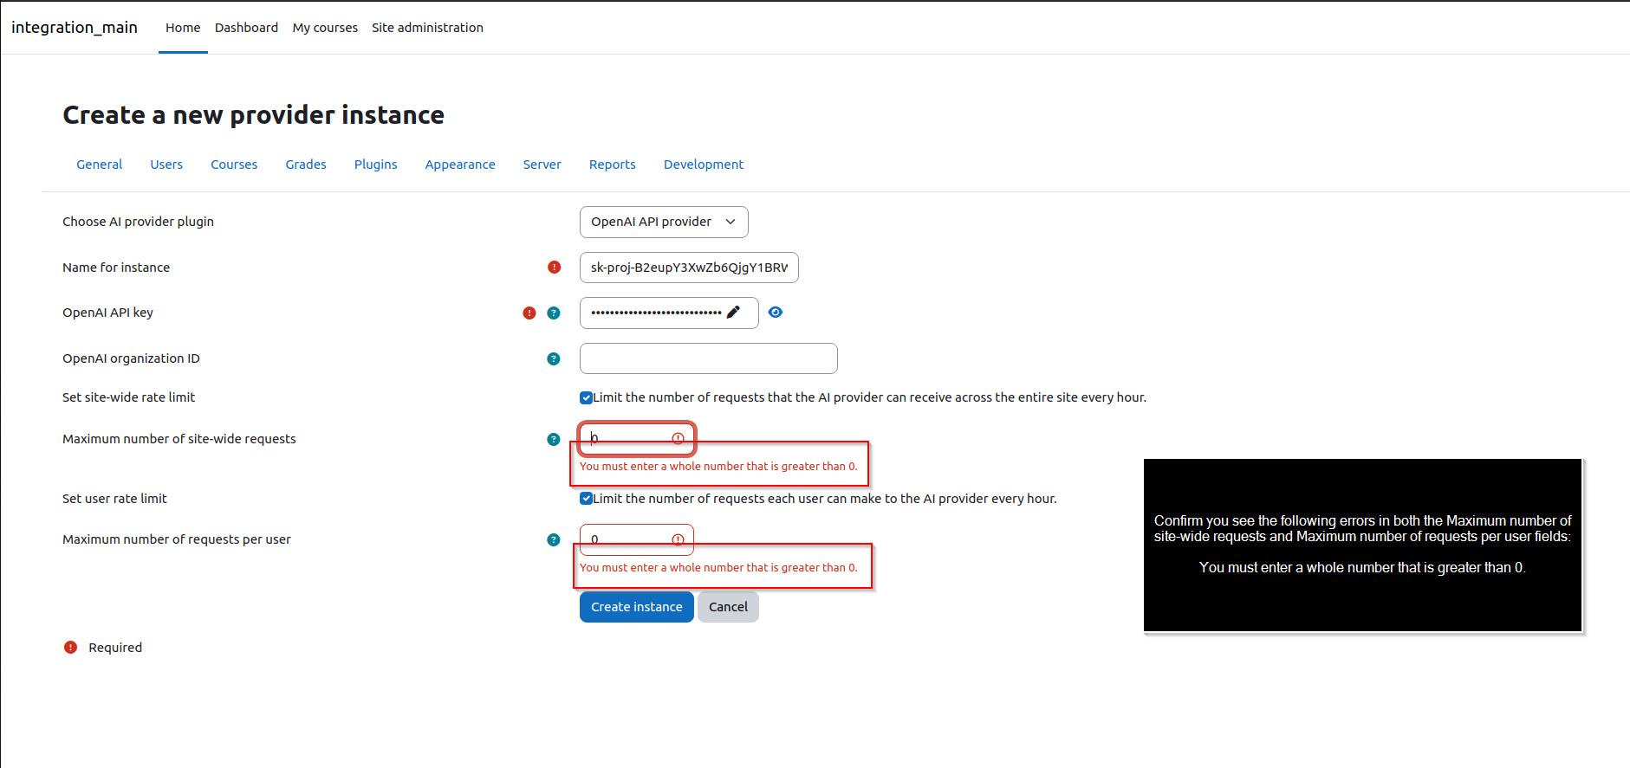Open help for Maximum number of requests per user
Image resolution: width=1630 pixels, height=768 pixels.
point(554,540)
